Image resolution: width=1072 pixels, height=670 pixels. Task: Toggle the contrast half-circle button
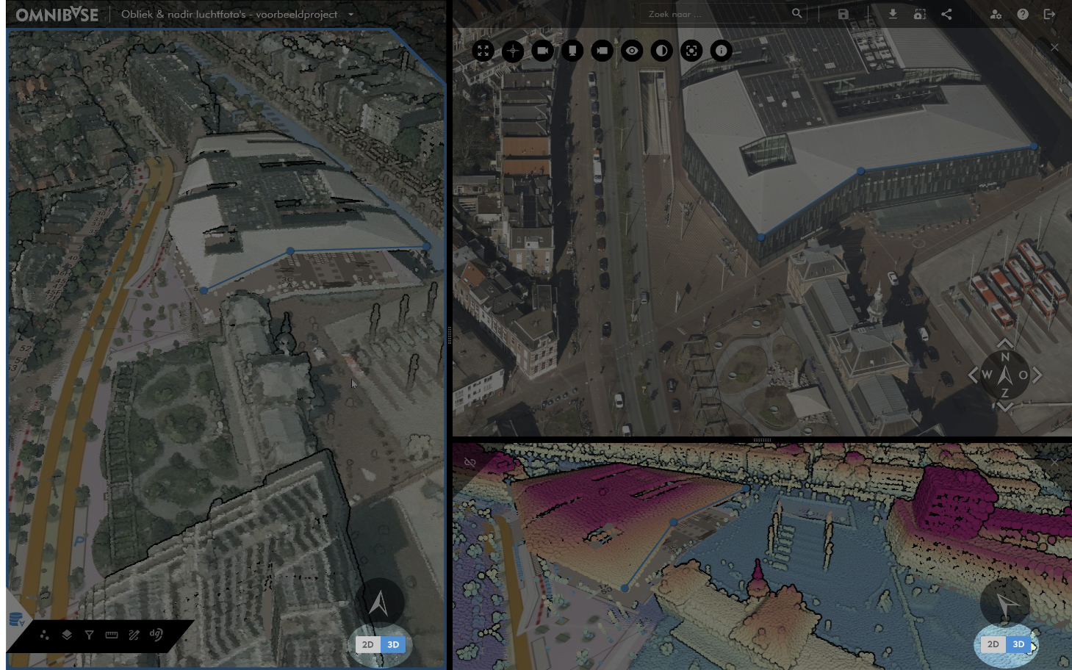(661, 51)
